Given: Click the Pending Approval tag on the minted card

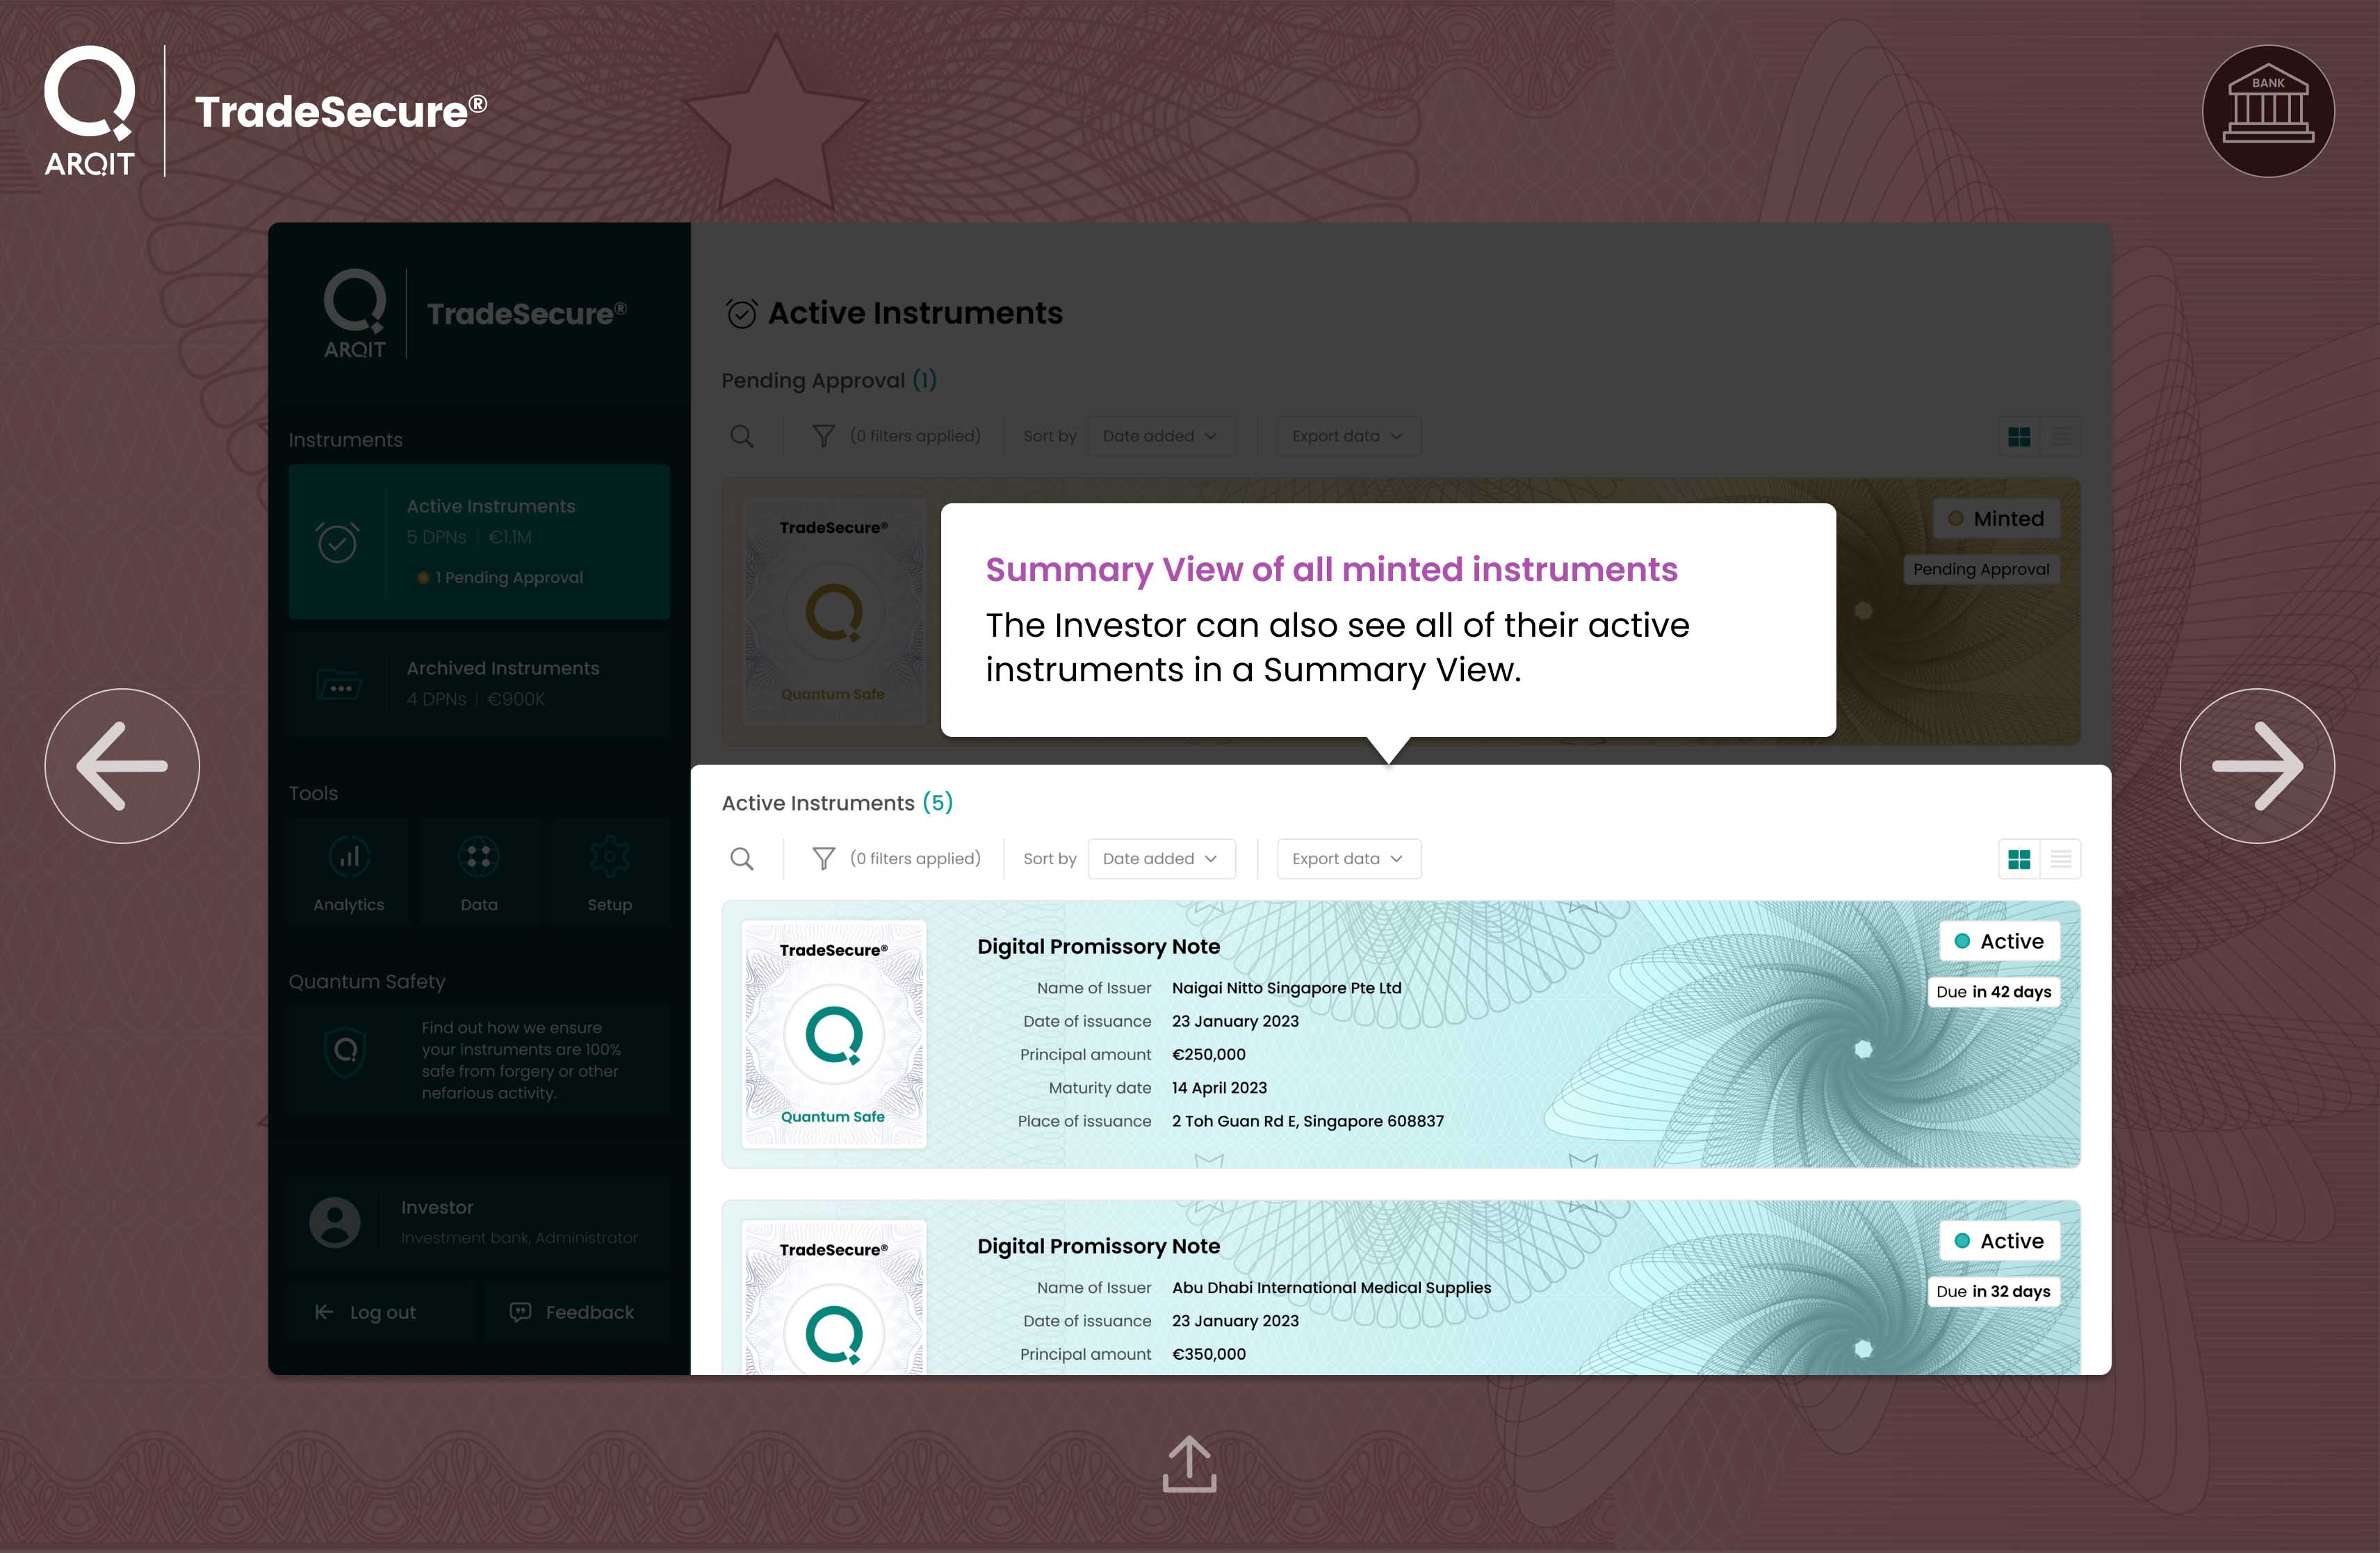Looking at the screenshot, I should 1981,569.
